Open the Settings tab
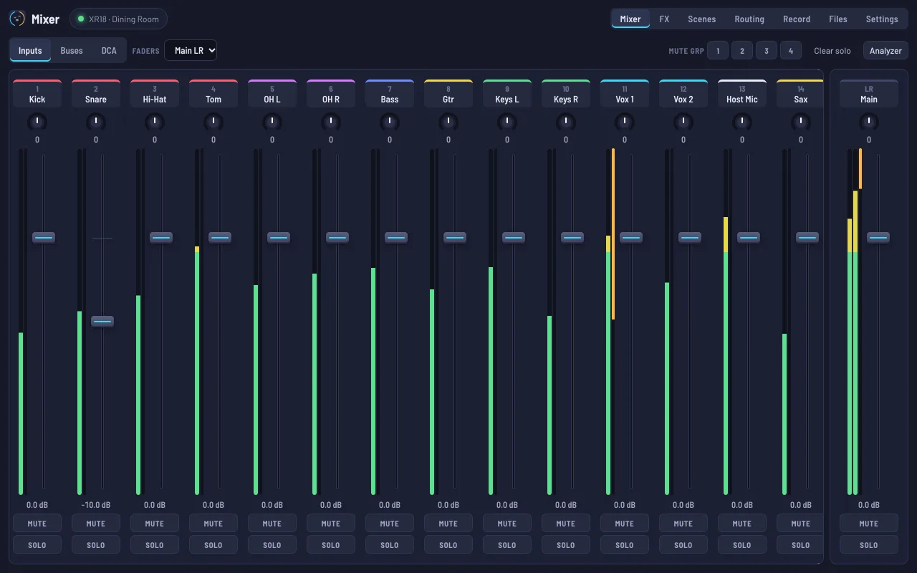The width and height of the screenshot is (917, 573). 882,19
